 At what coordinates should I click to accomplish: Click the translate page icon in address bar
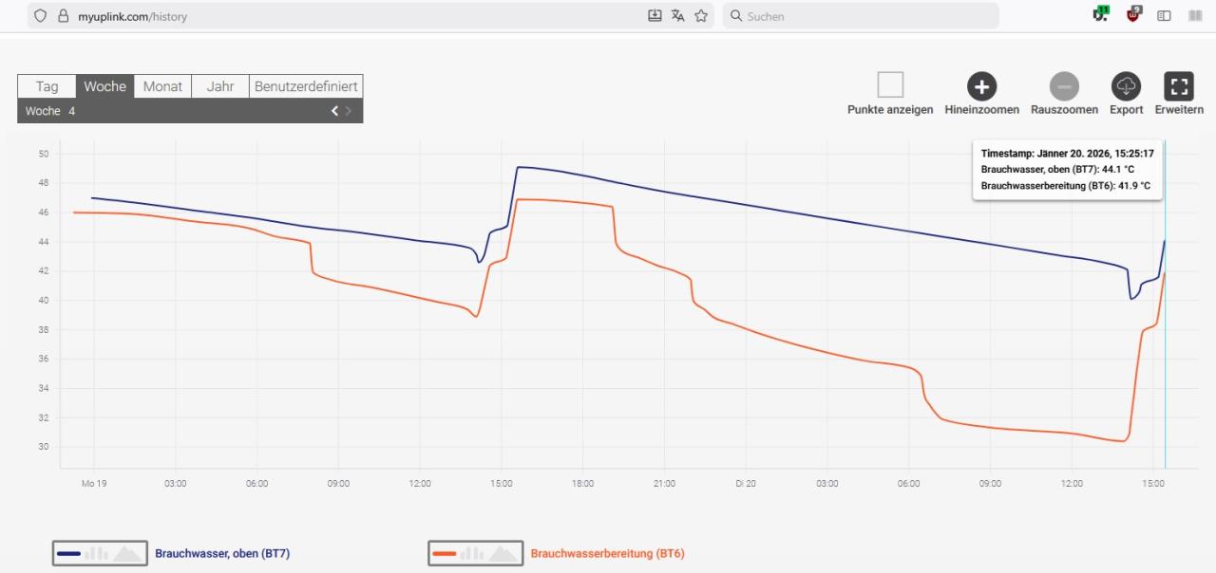(677, 16)
